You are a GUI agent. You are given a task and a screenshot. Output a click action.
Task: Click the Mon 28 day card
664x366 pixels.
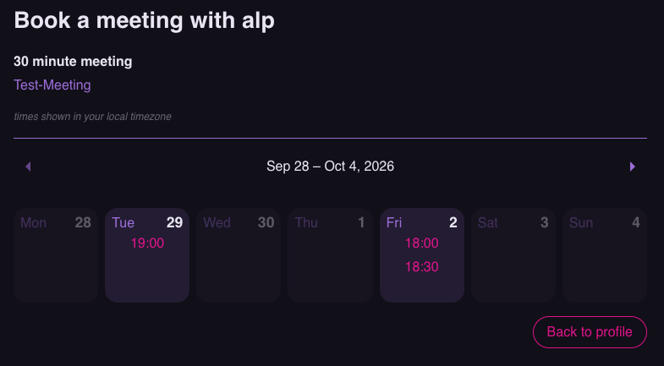pos(56,255)
